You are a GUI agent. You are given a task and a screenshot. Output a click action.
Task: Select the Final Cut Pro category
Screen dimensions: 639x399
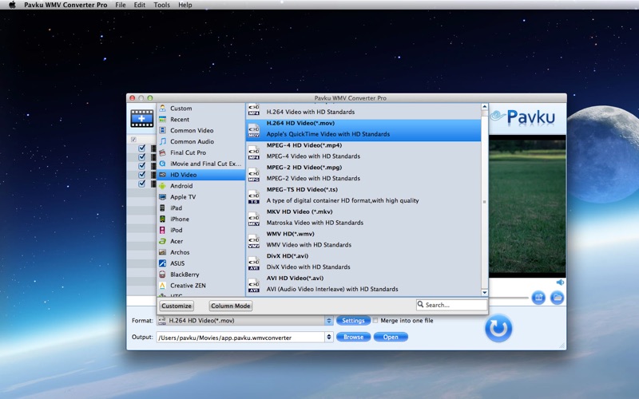pos(201,152)
